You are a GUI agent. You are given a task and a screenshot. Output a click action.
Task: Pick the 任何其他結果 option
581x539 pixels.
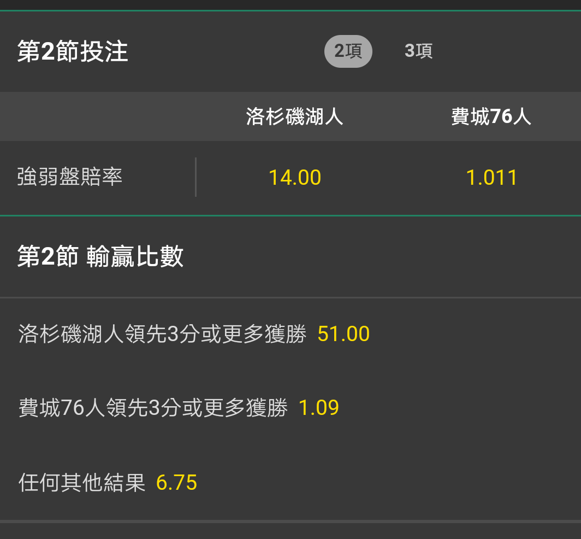[x=82, y=483]
